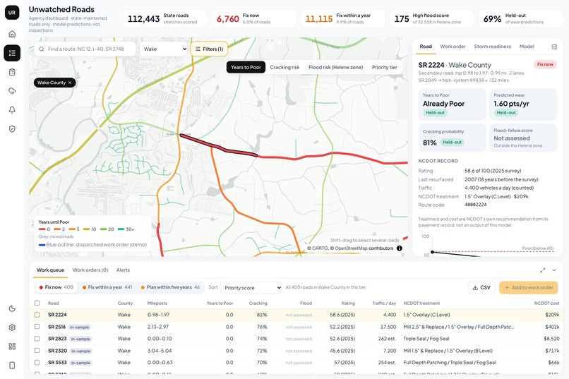Click the search magnifier icon in route field
The width and height of the screenshot is (569, 379).
tap(42, 49)
